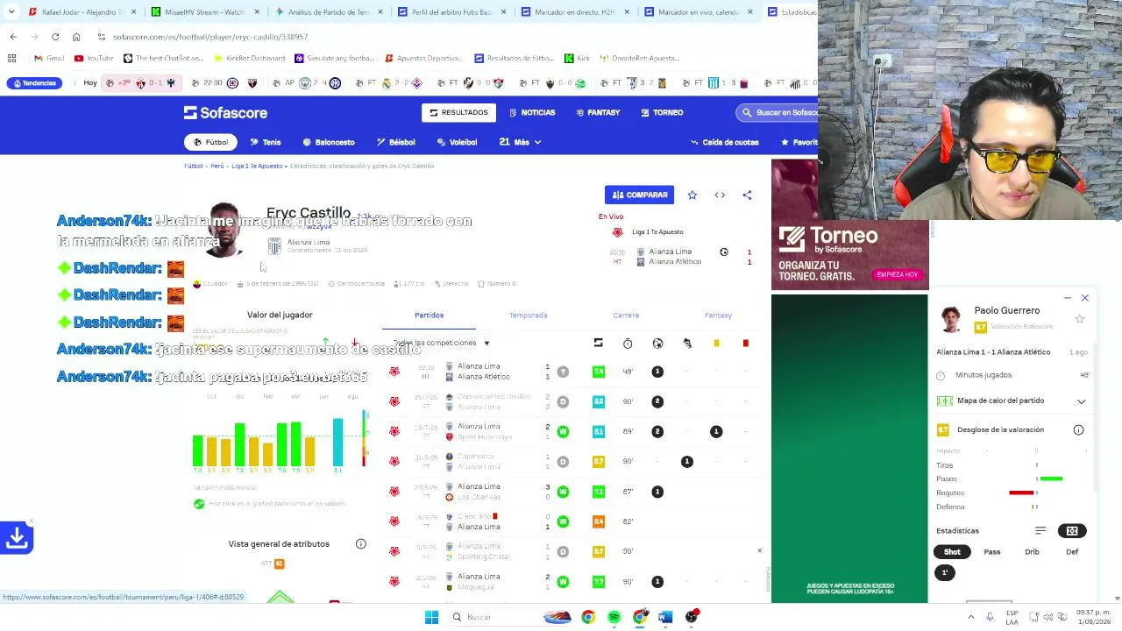Reload the page in the browser
1122x631 pixels.
55,37
